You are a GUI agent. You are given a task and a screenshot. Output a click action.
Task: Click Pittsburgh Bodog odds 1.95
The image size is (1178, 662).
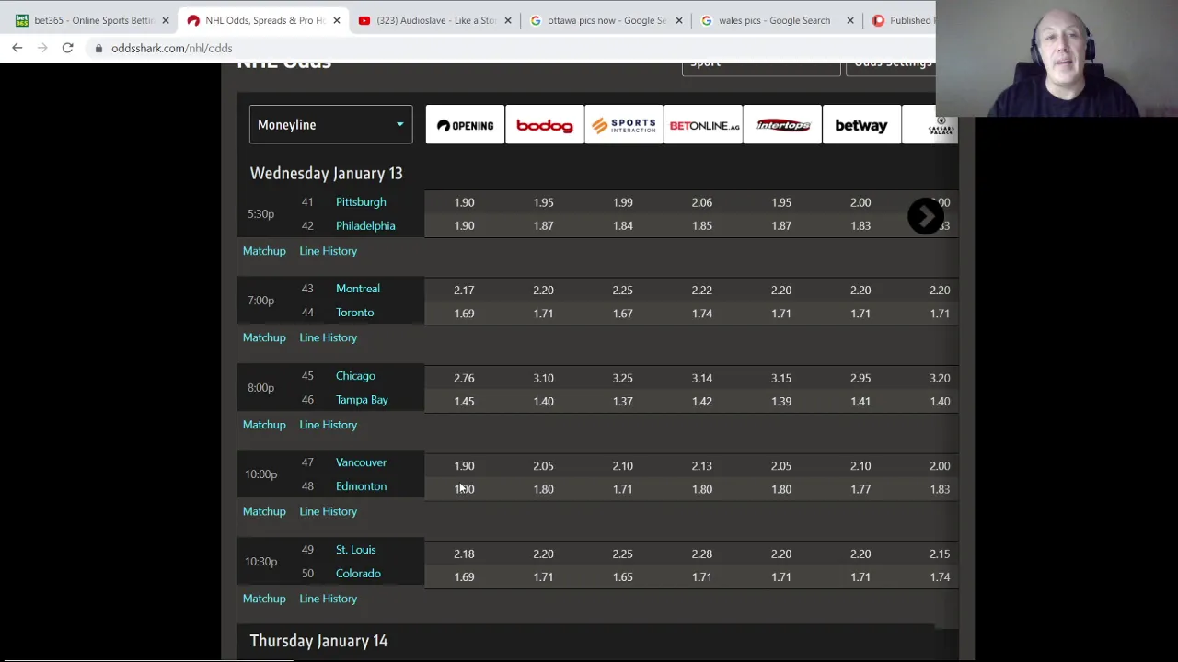tap(543, 202)
